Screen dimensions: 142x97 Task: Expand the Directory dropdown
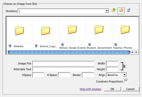[107, 11]
